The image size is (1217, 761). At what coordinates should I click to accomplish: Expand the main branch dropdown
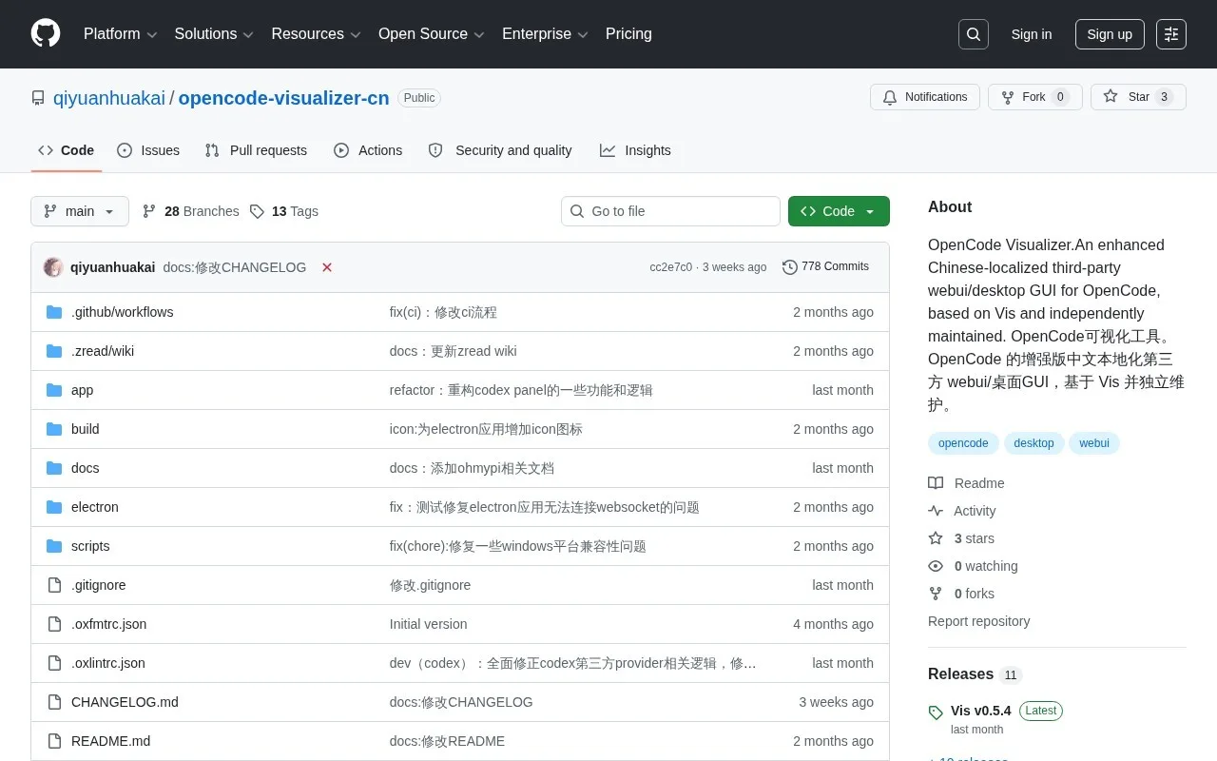[x=80, y=211]
